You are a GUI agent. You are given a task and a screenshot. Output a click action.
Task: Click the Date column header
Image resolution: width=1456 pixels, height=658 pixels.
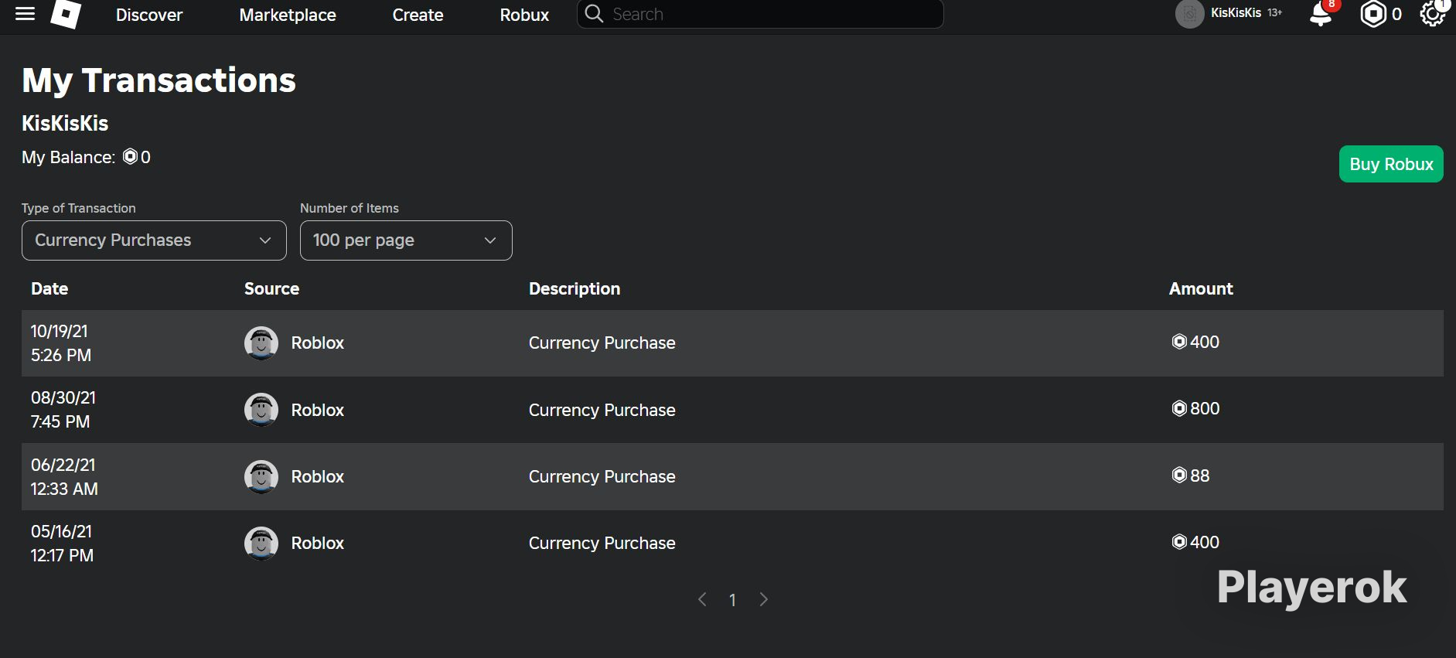pyautogui.click(x=49, y=288)
